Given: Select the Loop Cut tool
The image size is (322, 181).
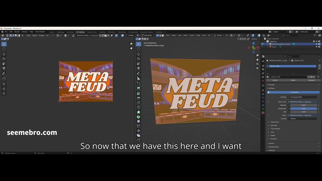Looking at the screenshot, I should point(138,103).
